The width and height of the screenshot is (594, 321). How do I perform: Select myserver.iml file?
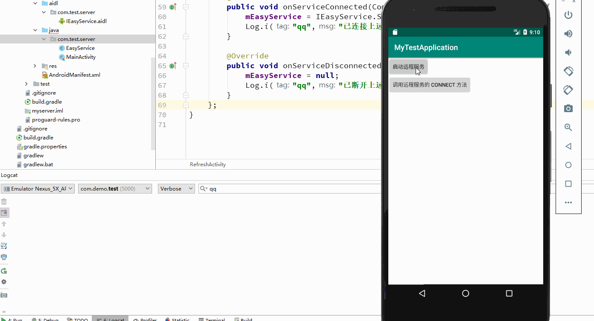pyautogui.click(x=44, y=110)
